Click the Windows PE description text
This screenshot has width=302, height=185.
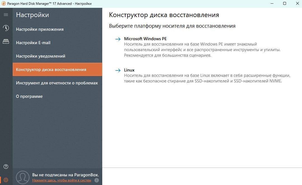202,50
